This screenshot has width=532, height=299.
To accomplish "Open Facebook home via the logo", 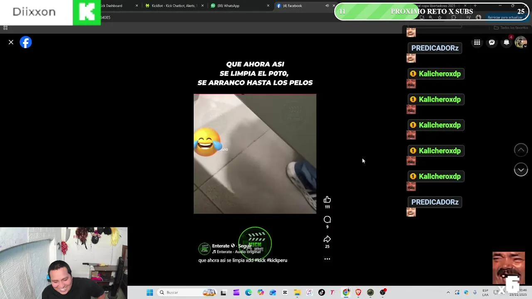I will pos(26,42).
